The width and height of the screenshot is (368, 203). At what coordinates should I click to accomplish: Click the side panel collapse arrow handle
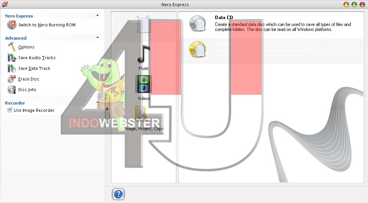[107, 109]
